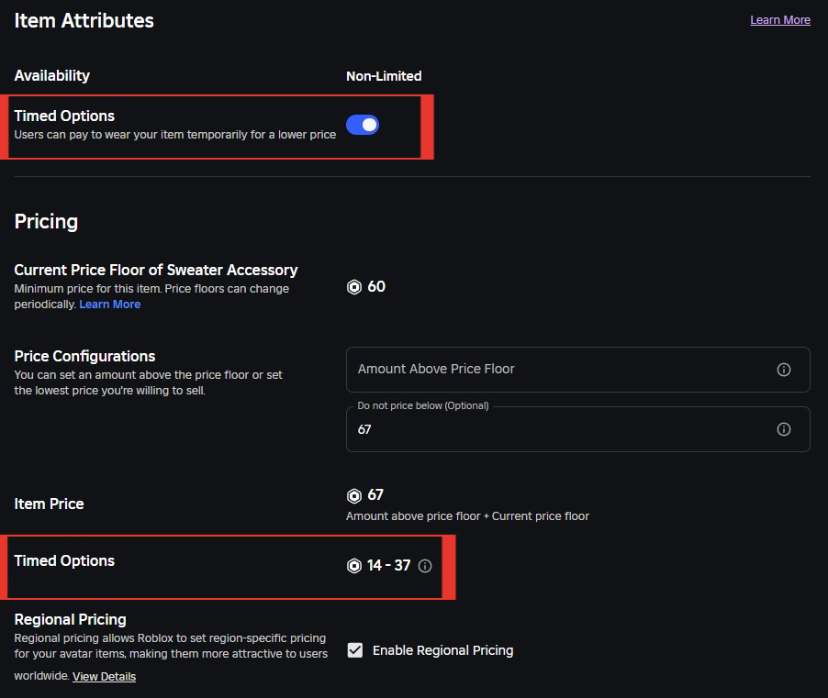Screen dimensions: 828x698
Task: Click the Regional Pricing label
Action: 71,619
